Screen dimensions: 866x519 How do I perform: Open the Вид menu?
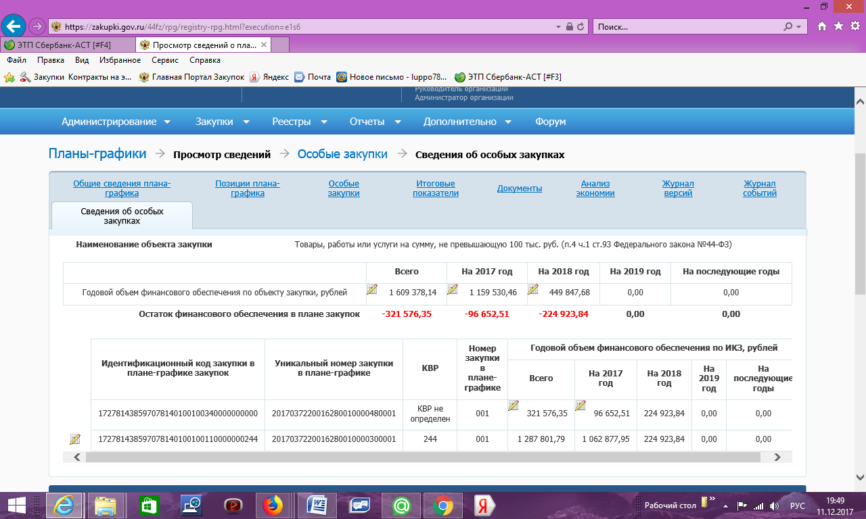pyautogui.click(x=82, y=60)
